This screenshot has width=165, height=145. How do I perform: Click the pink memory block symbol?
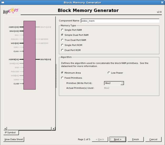point(29,55)
